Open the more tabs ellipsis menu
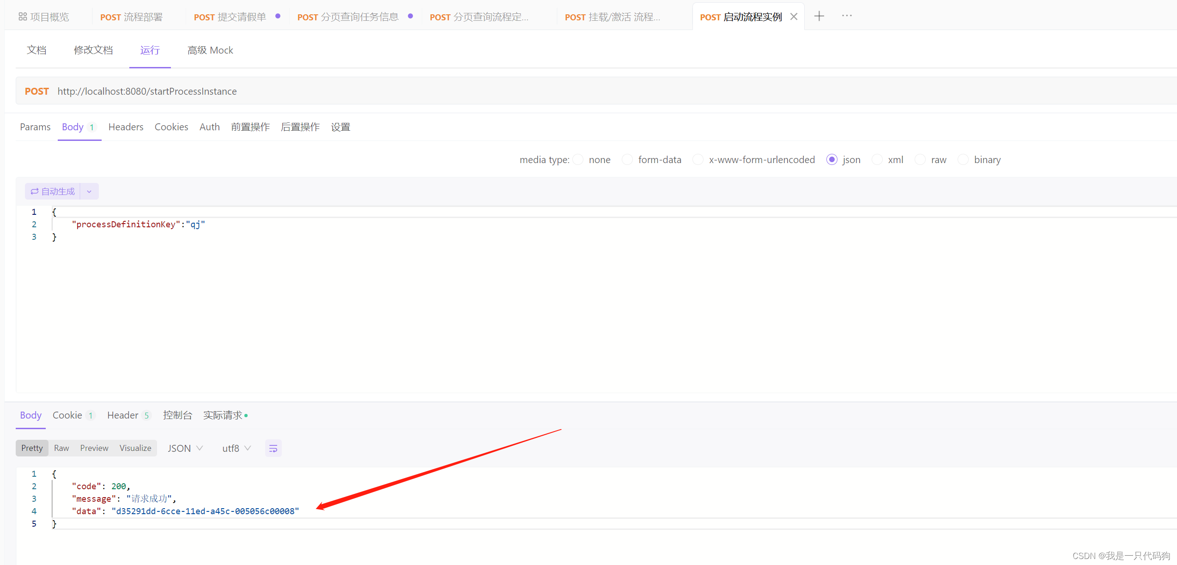 [847, 16]
